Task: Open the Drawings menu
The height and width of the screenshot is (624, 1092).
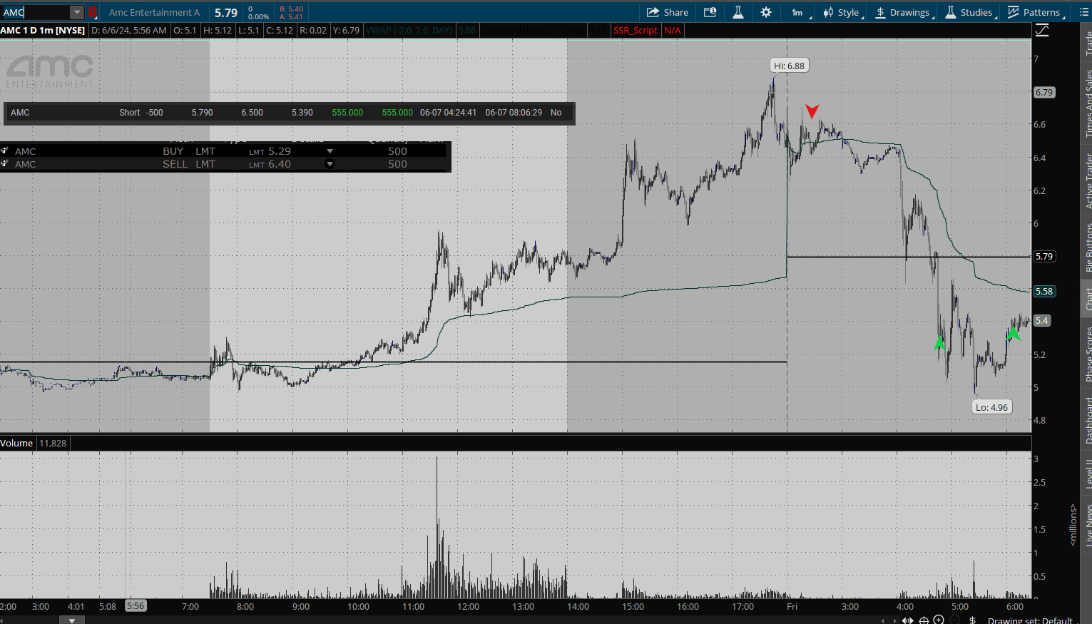Action: (903, 12)
